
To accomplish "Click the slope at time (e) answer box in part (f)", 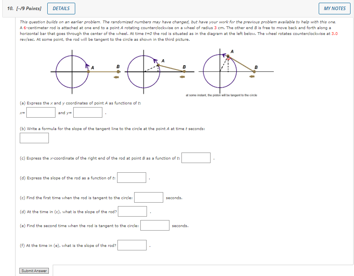I will coord(132,245).
